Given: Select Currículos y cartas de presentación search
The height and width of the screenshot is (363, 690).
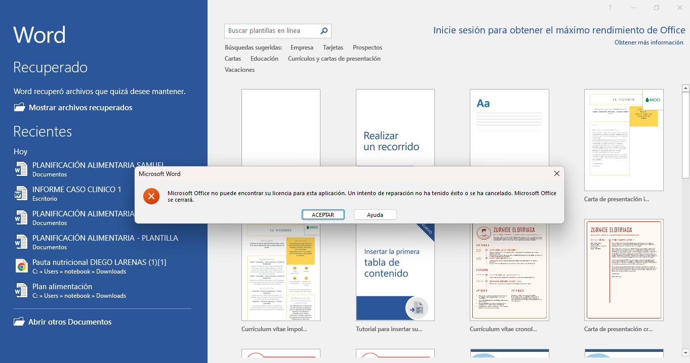Looking at the screenshot, I should click(334, 59).
